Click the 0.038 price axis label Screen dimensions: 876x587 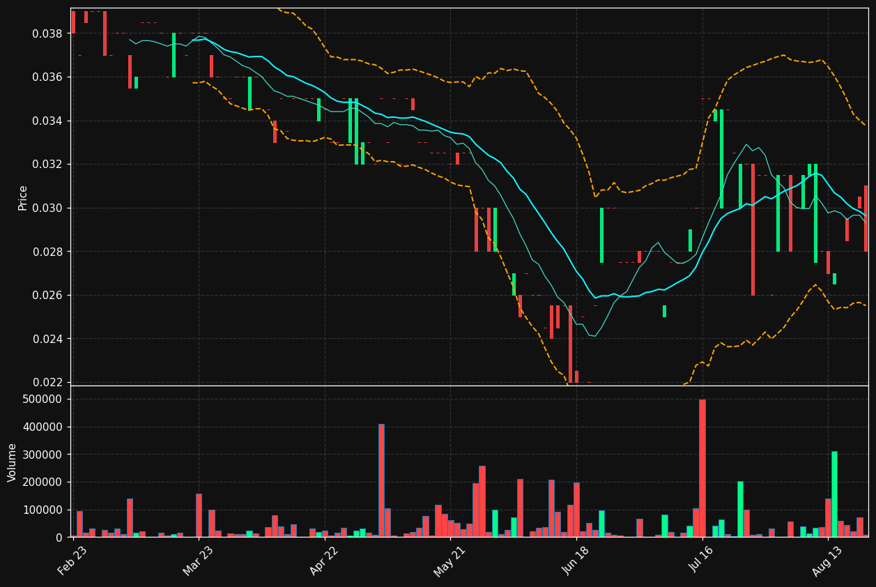[47, 33]
